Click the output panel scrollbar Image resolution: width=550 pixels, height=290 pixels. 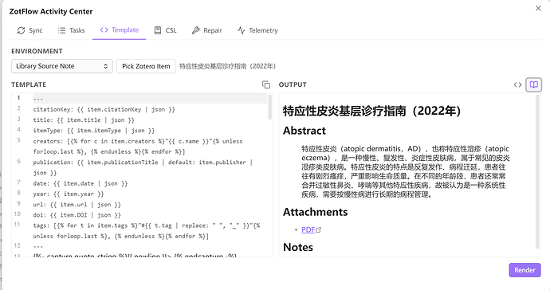[x=538, y=172]
